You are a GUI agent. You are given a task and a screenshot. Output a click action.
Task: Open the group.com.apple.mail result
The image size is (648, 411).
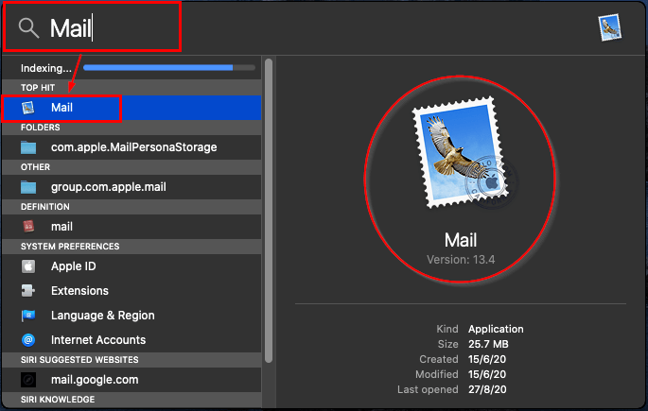131,187
